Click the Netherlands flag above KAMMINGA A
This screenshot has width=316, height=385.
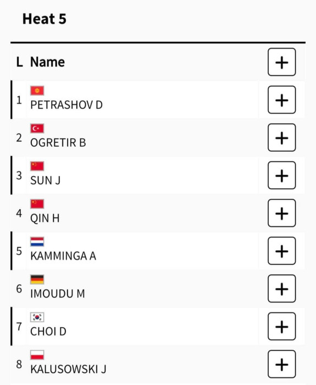[37, 242]
